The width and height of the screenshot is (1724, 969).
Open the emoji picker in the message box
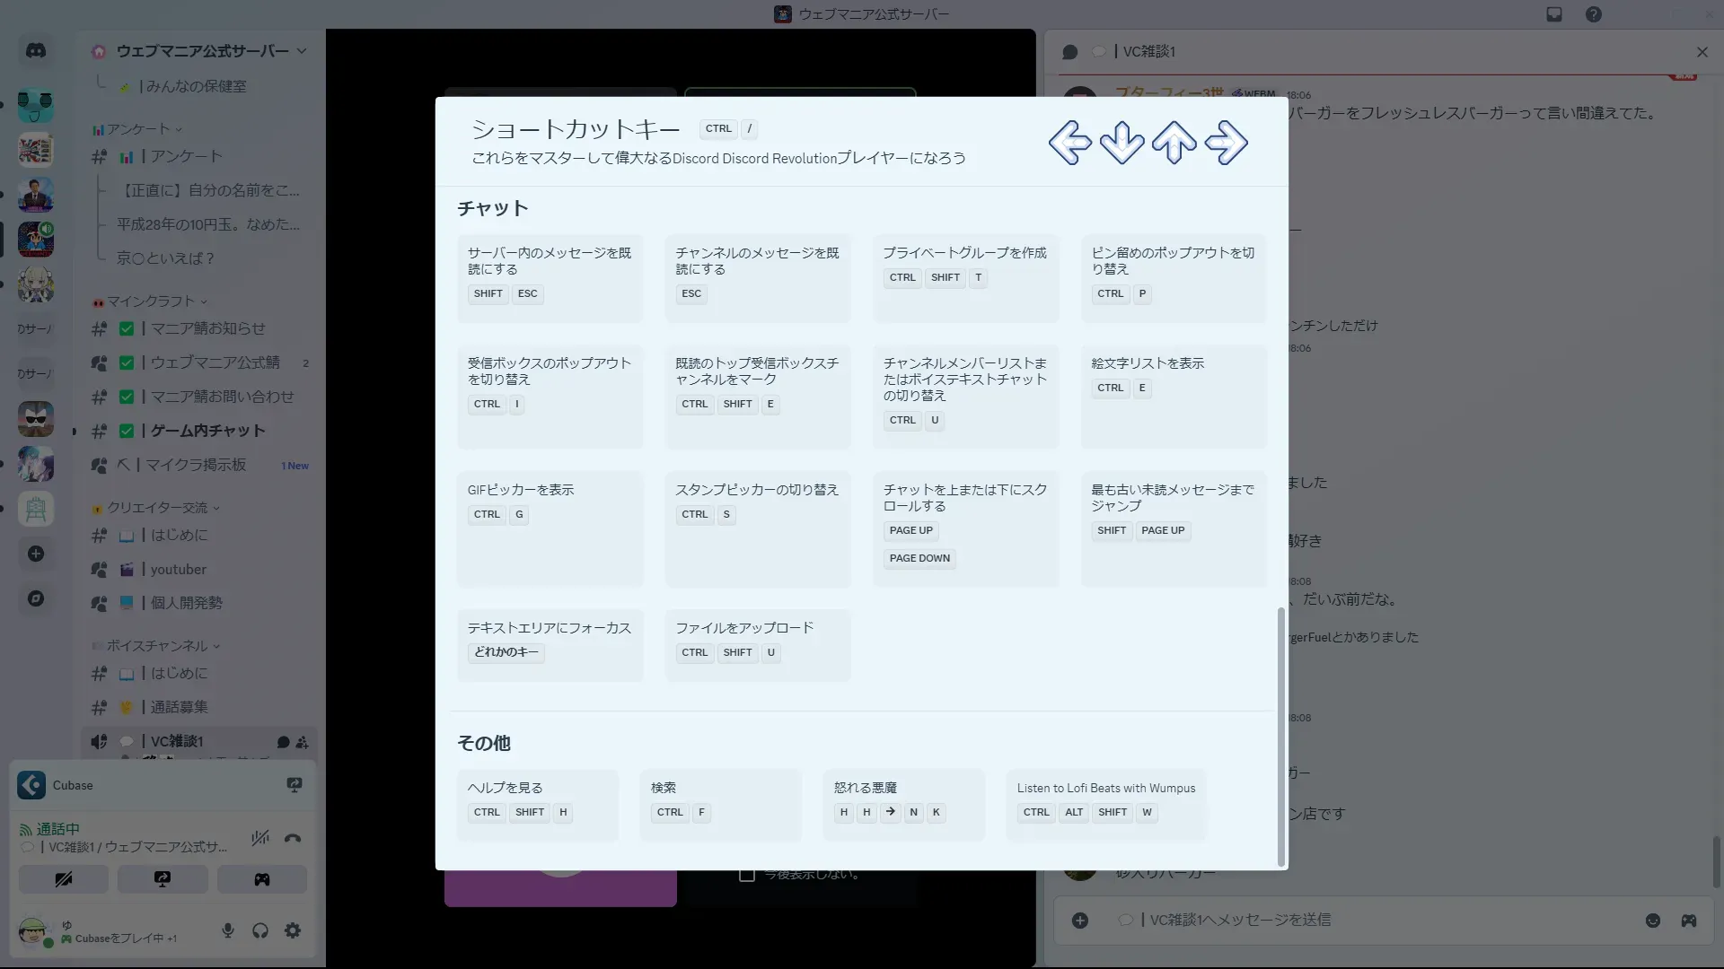[1652, 921]
